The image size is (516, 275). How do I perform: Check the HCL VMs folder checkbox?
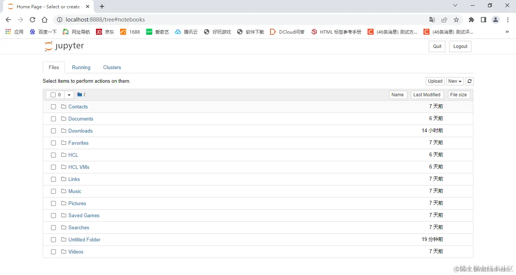click(x=53, y=167)
